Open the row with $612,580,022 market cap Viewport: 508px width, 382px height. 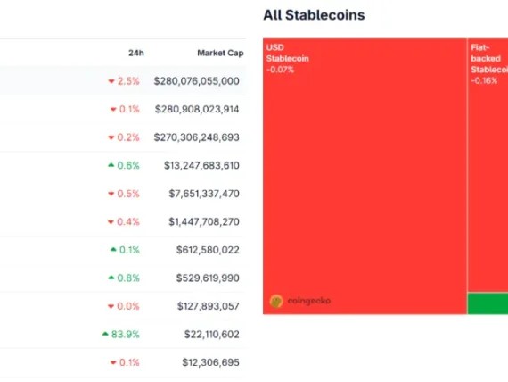[x=123, y=250]
